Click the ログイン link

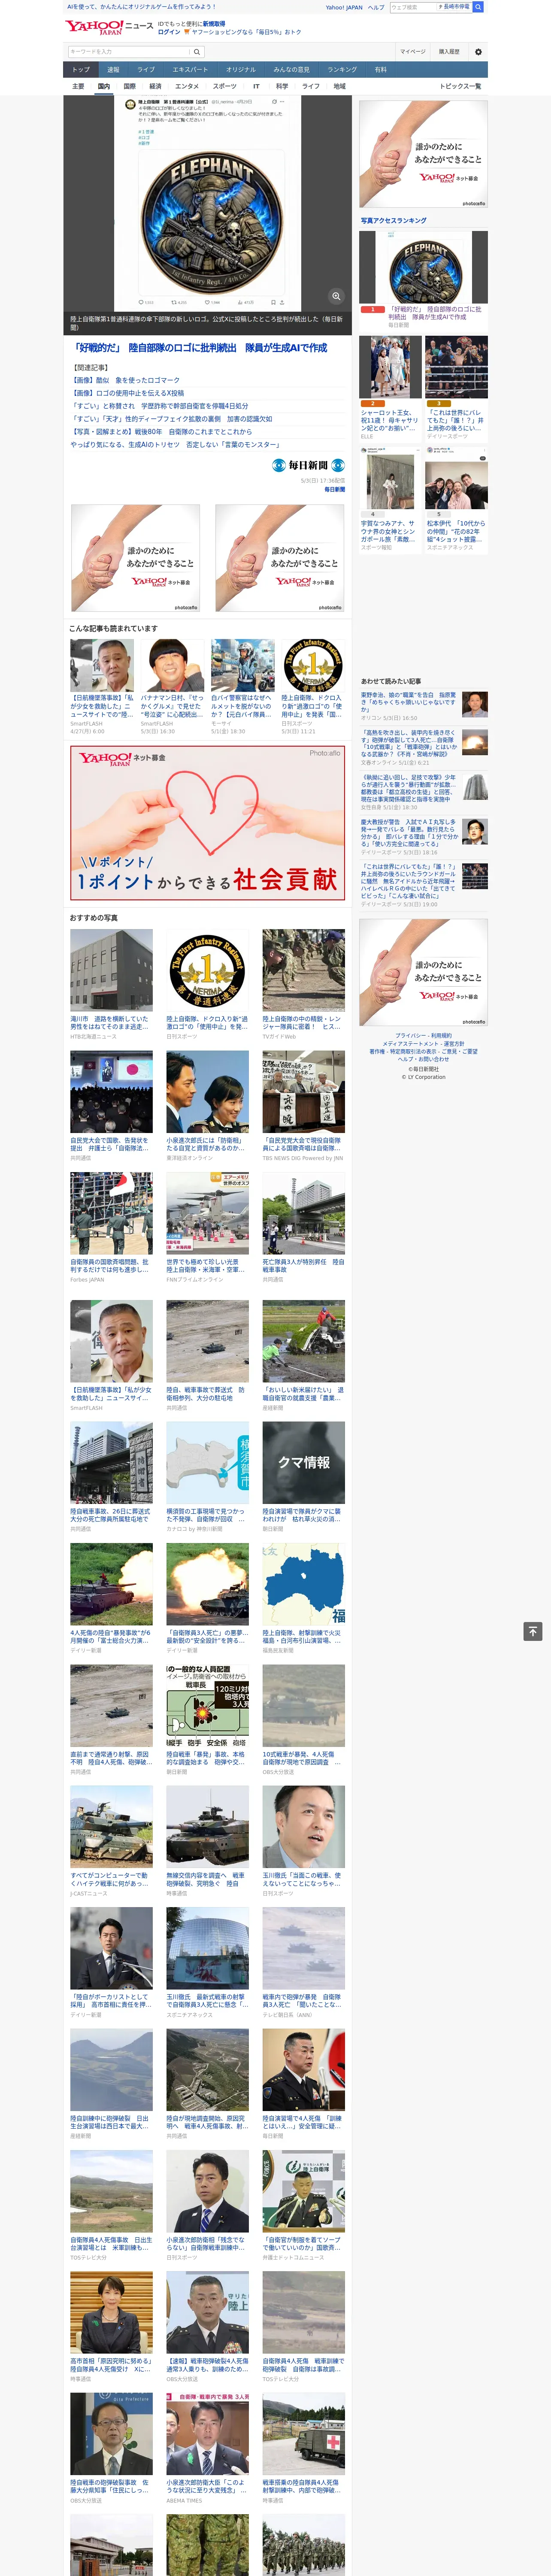(x=169, y=32)
